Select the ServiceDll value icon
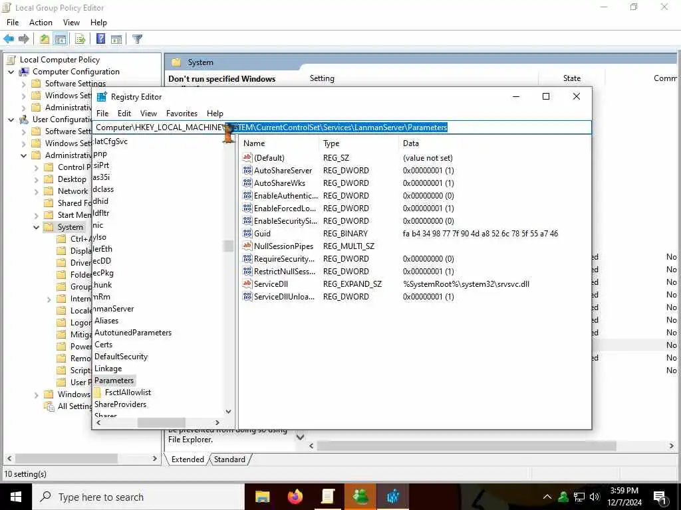Screen dimensions: 681x510 point(247,284)
